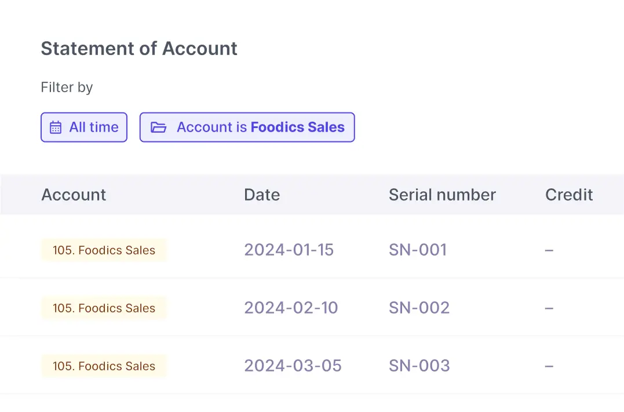Click the Credit dash in SN-002 row
This screenshot has height=412, width=624.
(x=549, y=308)
